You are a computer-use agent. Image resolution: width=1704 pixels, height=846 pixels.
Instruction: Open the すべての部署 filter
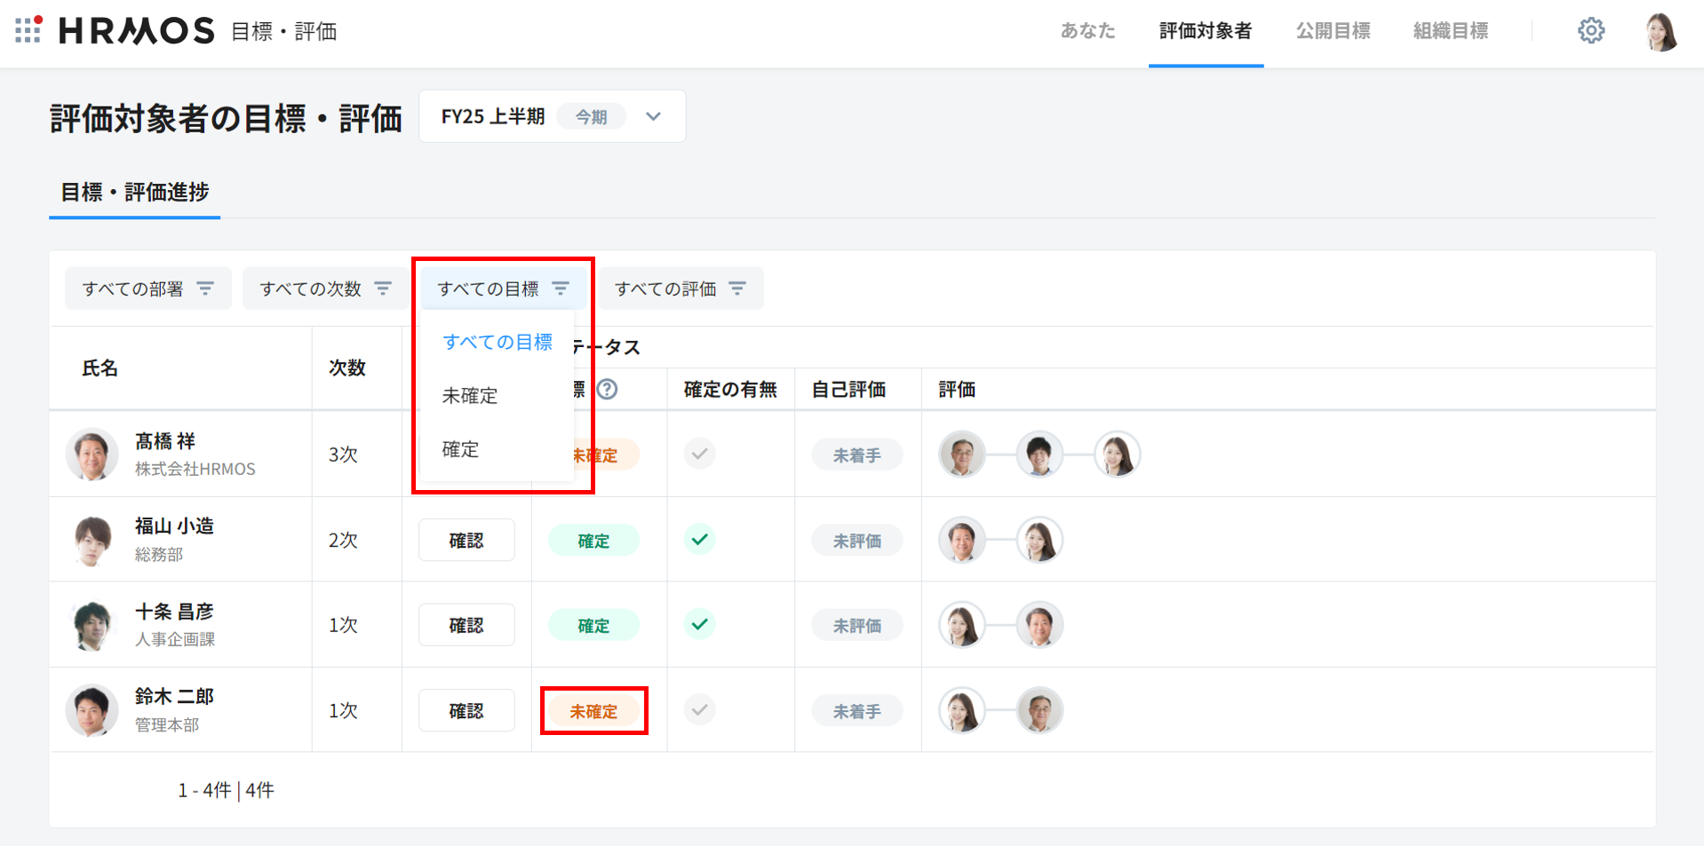tap(147, 289)
